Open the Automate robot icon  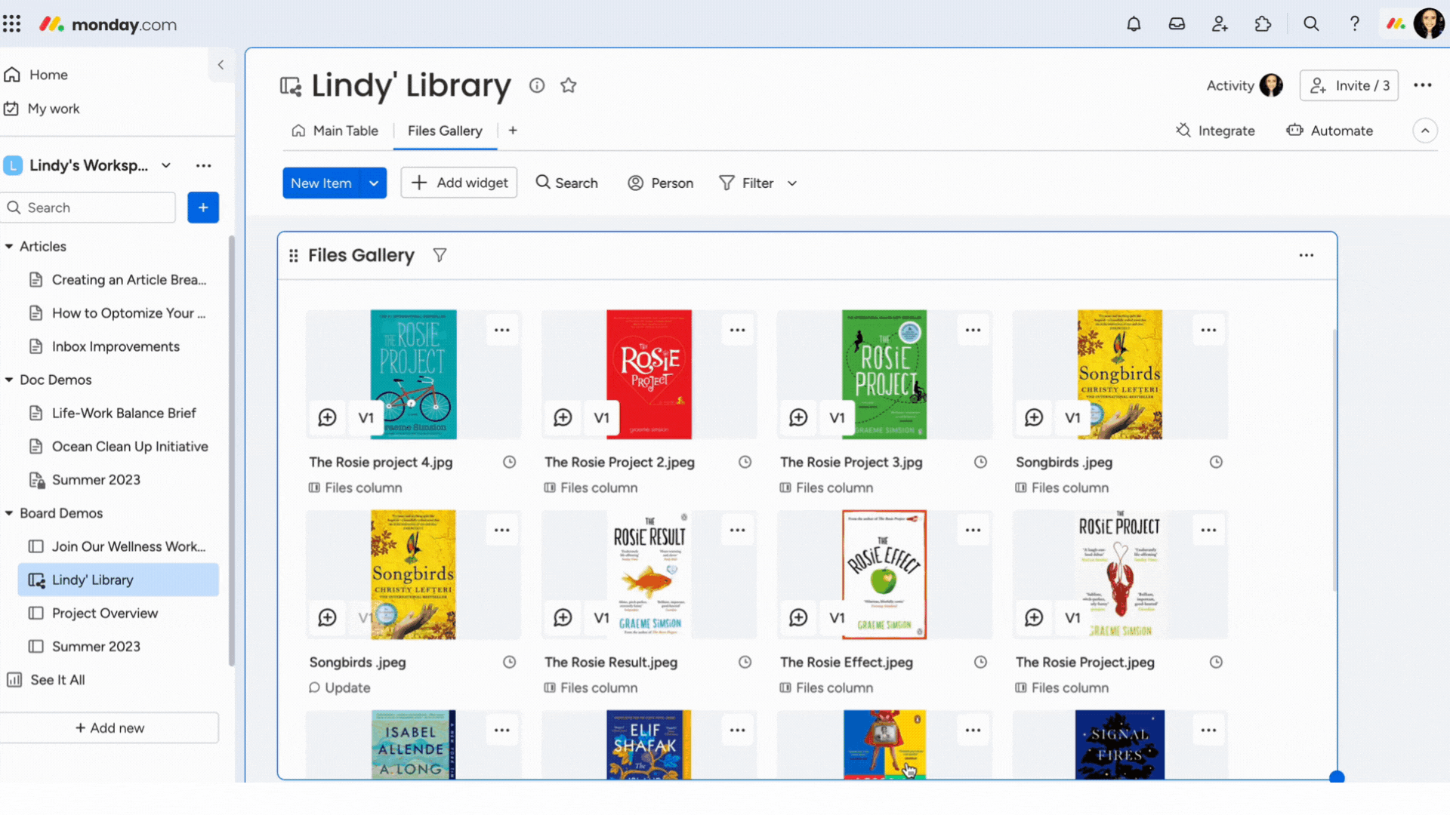(1295, 131)
